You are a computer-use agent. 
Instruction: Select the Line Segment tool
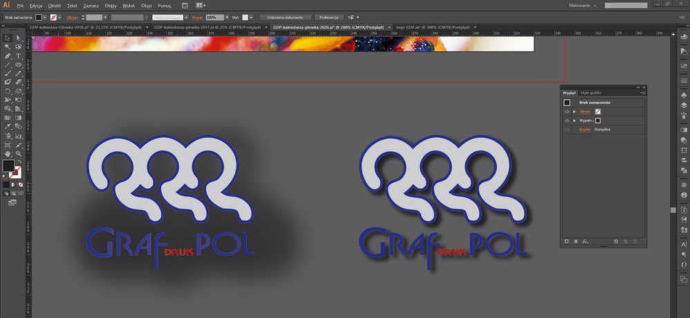click(8, 65)
